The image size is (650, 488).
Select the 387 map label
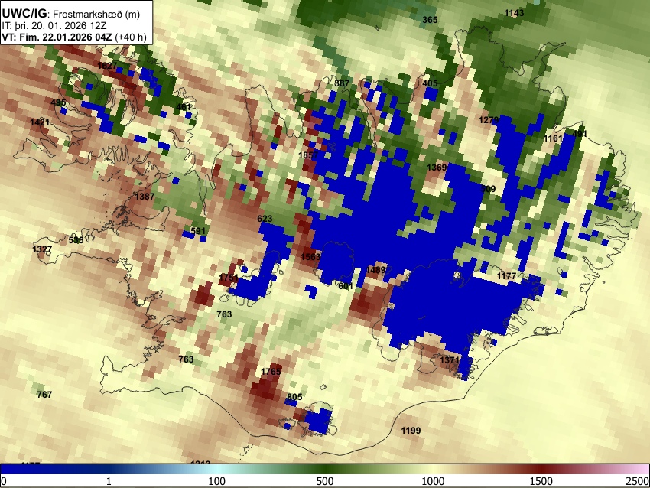pos(342,83)
